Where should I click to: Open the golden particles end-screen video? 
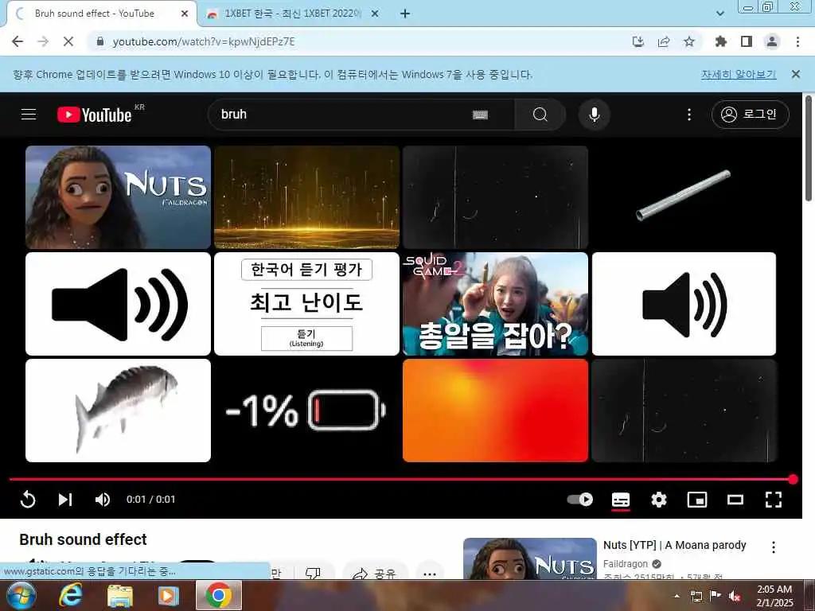tap(306, 197)
